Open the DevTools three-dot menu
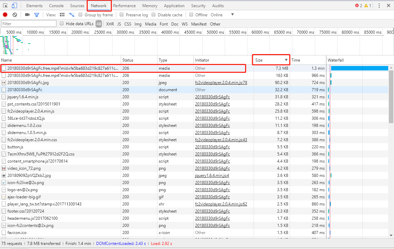 point(379,5)
